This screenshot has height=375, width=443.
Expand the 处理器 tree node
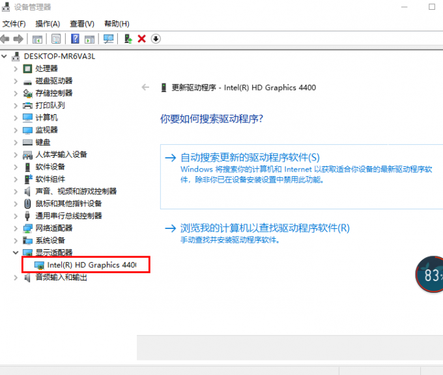(16, 68)
